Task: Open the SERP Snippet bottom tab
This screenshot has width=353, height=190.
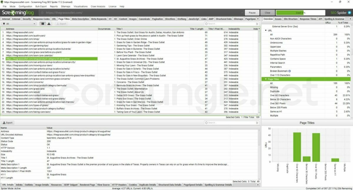Action: [71, 185]
